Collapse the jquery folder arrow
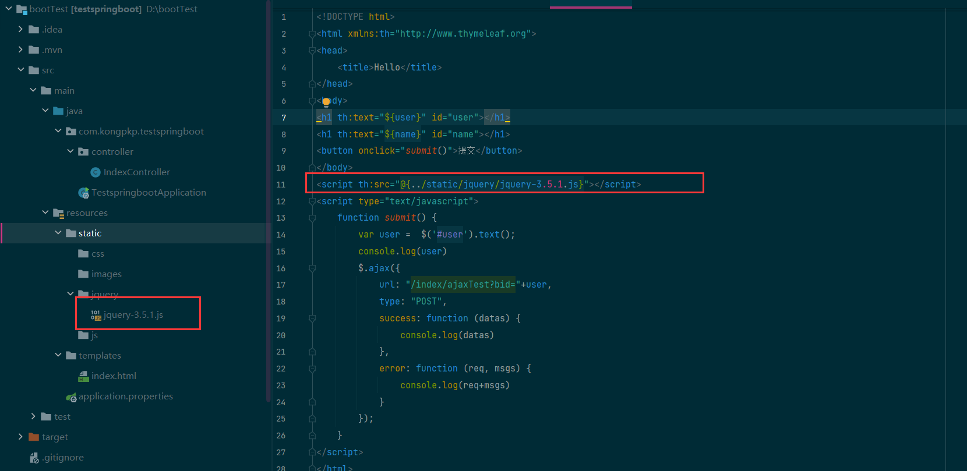This screenshot has width=967, height=471. 70,294
